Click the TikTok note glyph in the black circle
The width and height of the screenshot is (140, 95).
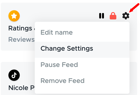pyautogui.click(x=14, y=75)
